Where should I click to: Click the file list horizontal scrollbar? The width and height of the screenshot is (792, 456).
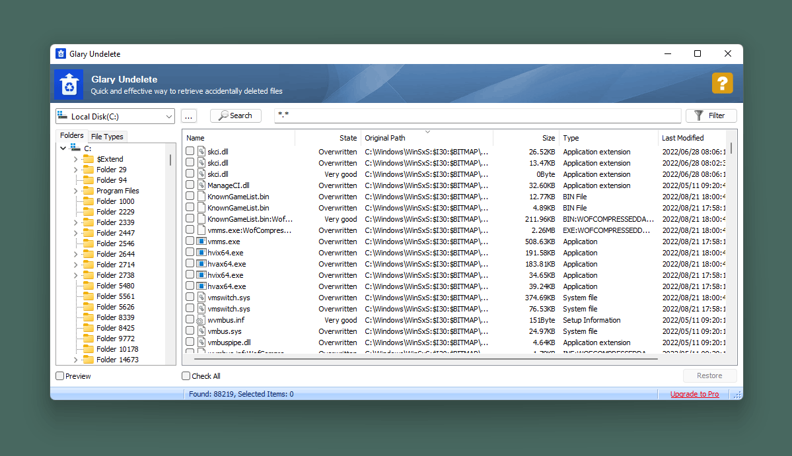tap(426, 359)
